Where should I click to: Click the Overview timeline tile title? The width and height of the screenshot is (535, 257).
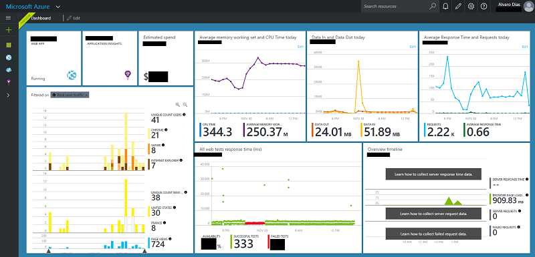[x=385, y=149]
